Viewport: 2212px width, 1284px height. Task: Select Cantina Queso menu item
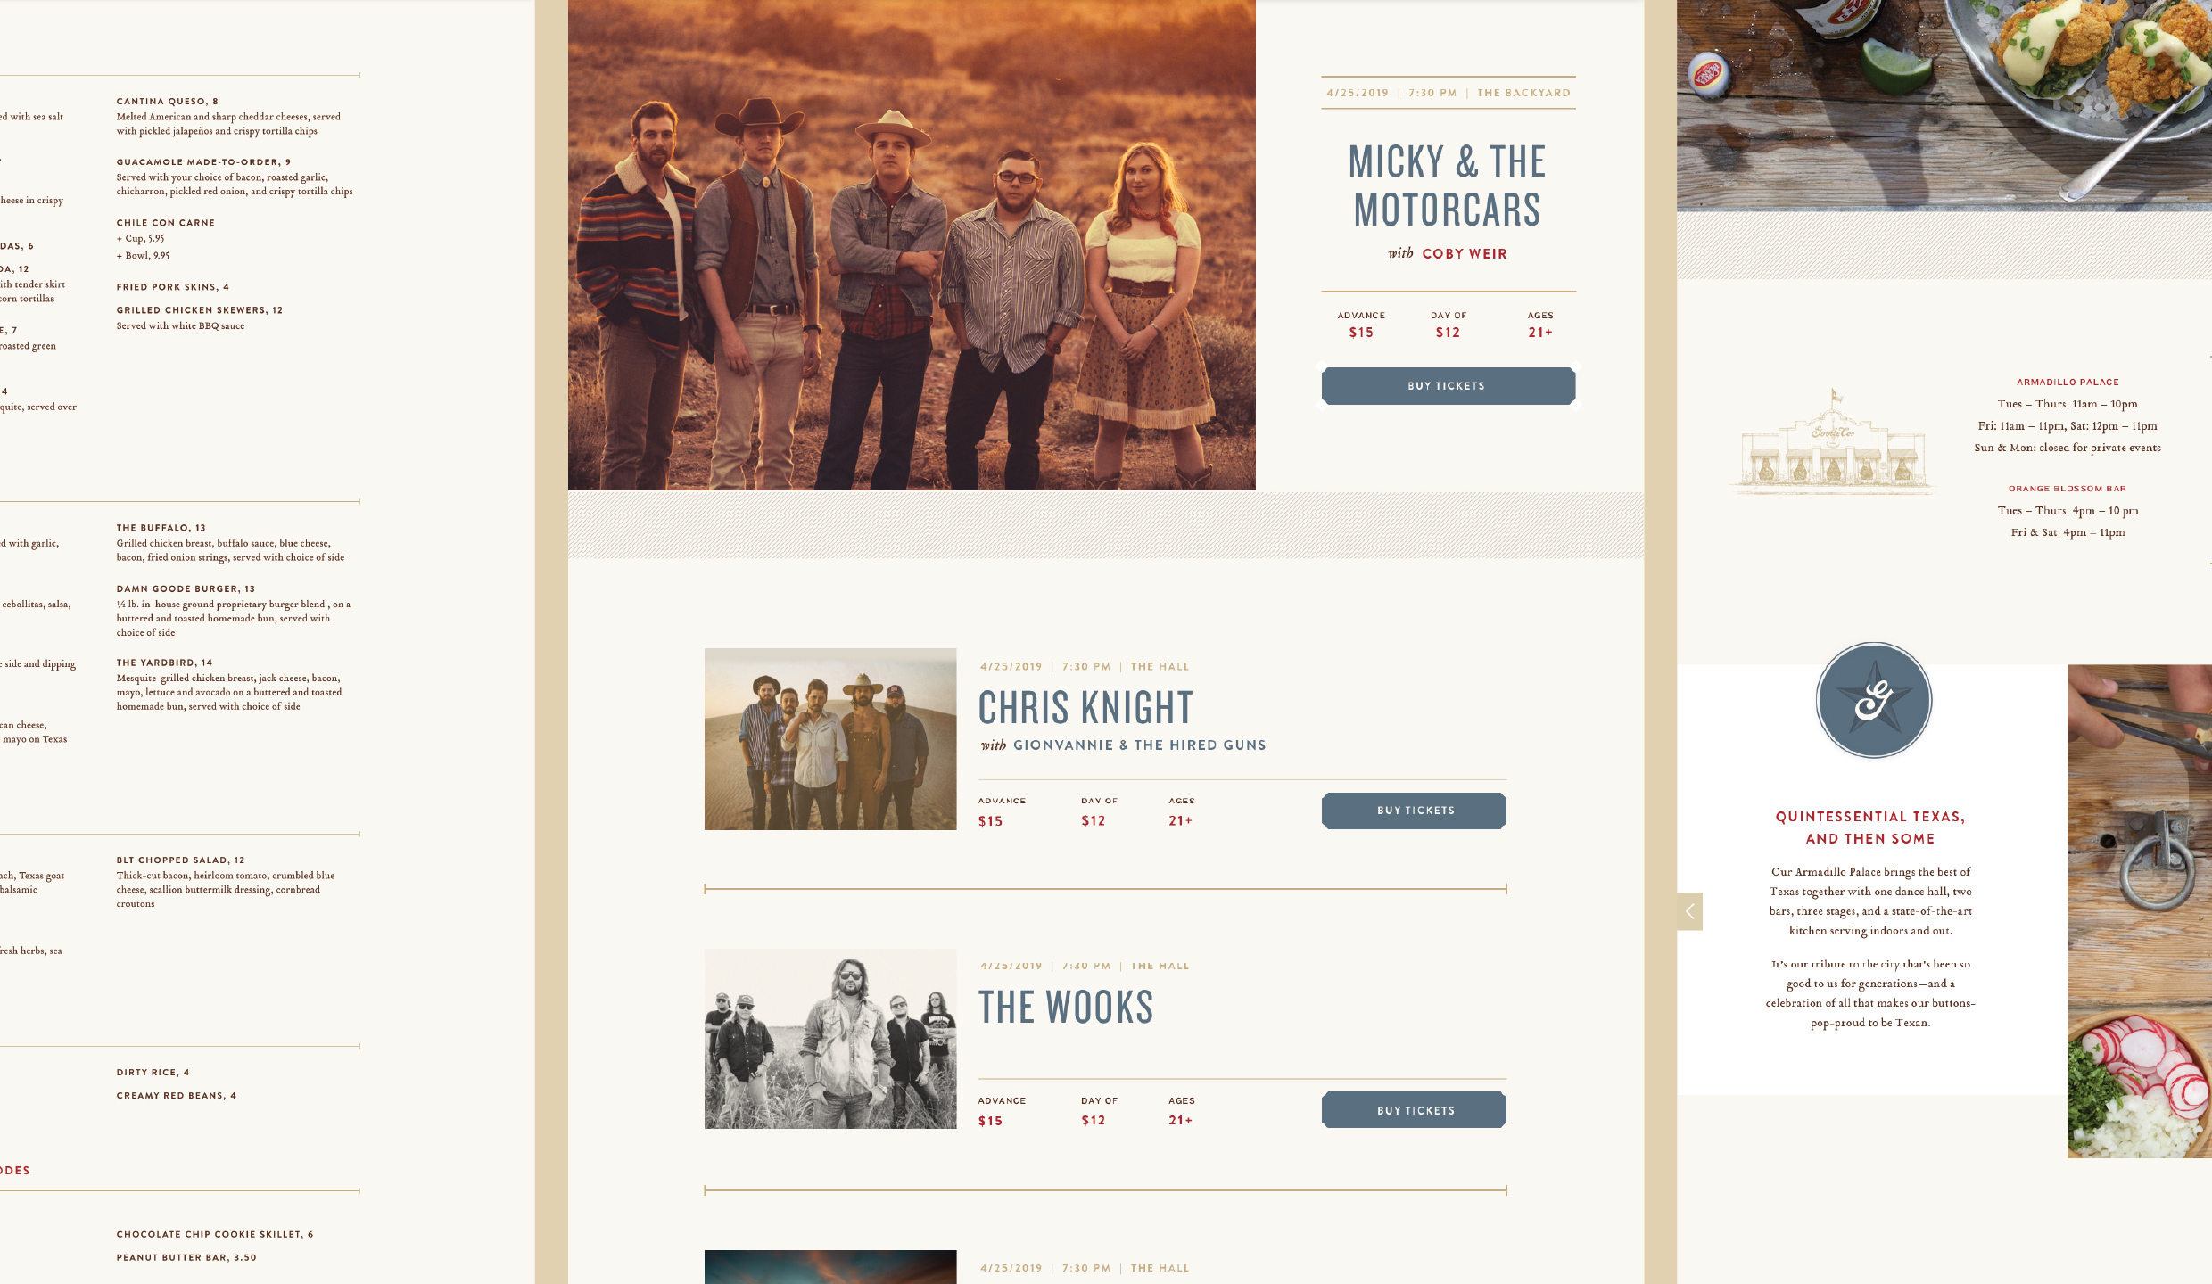tap(167, 102)
